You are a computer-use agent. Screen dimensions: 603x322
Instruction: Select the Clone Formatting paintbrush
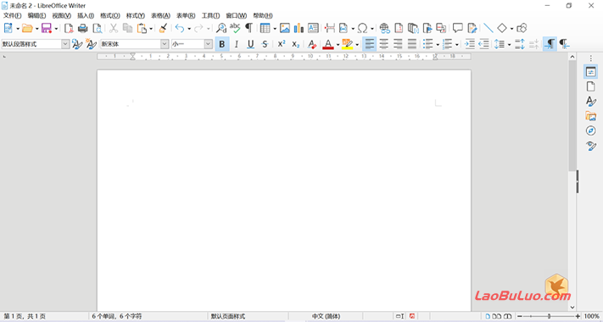coord(164,28)
